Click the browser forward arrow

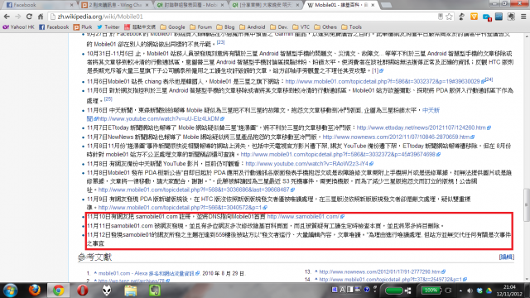tap(18, 17)
